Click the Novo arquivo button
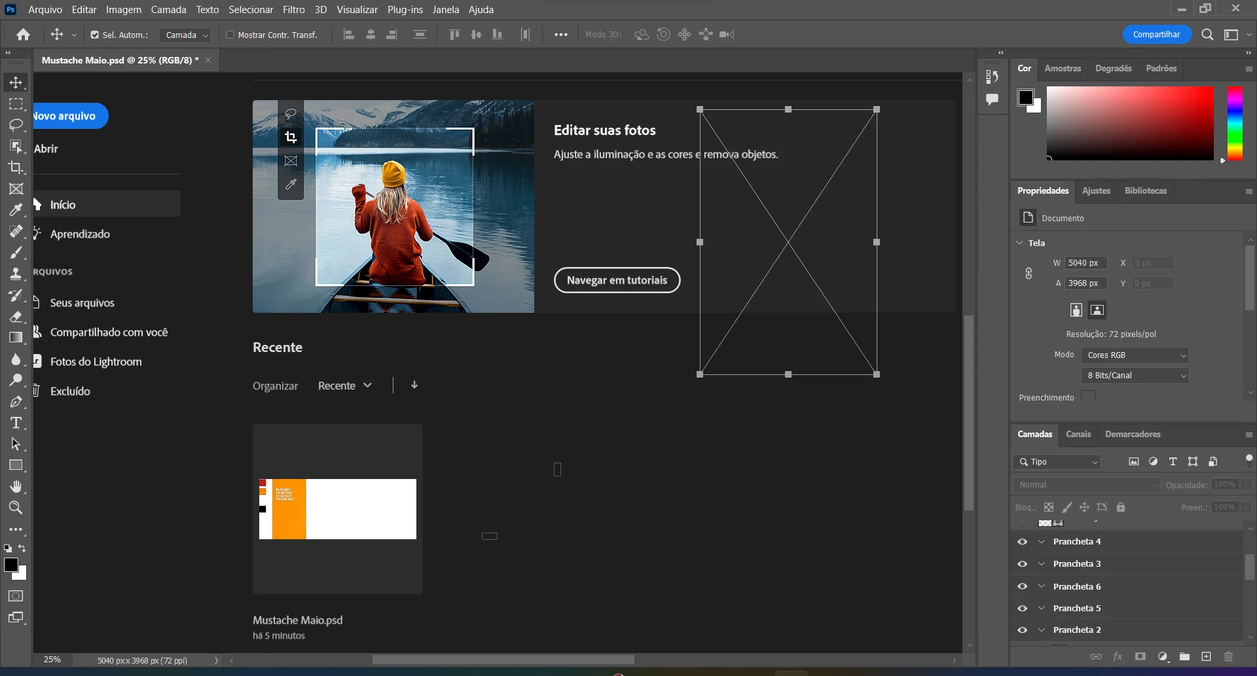The height and width of the screenshot is (676, 1257). tap(70, 116)
